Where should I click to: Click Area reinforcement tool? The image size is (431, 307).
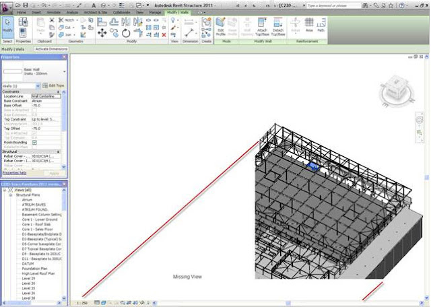click(x=309, y=25)
